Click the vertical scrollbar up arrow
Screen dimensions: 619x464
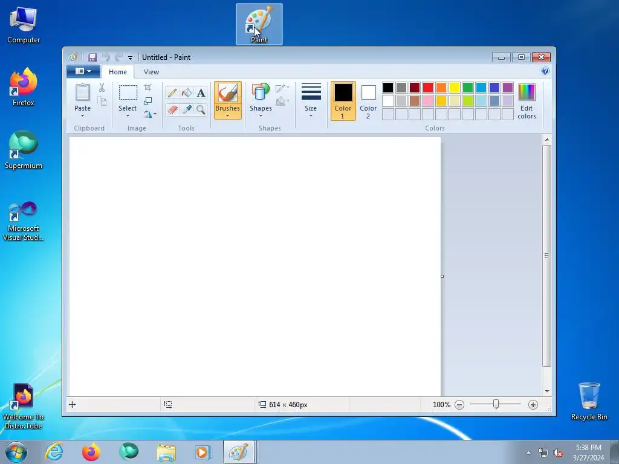[x=546, y=140]
